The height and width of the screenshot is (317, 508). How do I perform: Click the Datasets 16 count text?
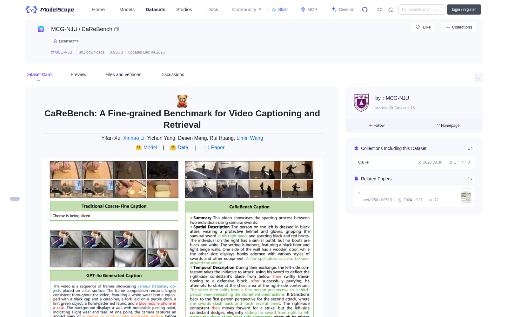[404, 108]
